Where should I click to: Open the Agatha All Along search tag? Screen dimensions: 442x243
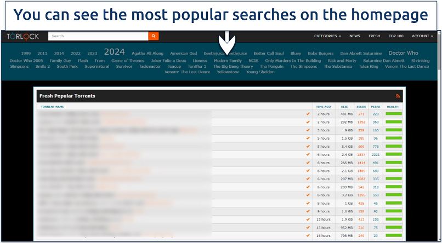148,53
